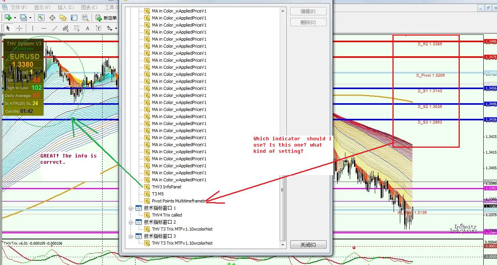Viewport: 497px width, 265px height.
Task: Toggle the Terminal panel icon
Action: pyautogui.click(x=74, y=18)
